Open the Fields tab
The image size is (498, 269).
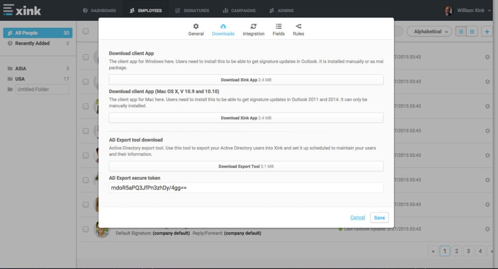[279, 30]
